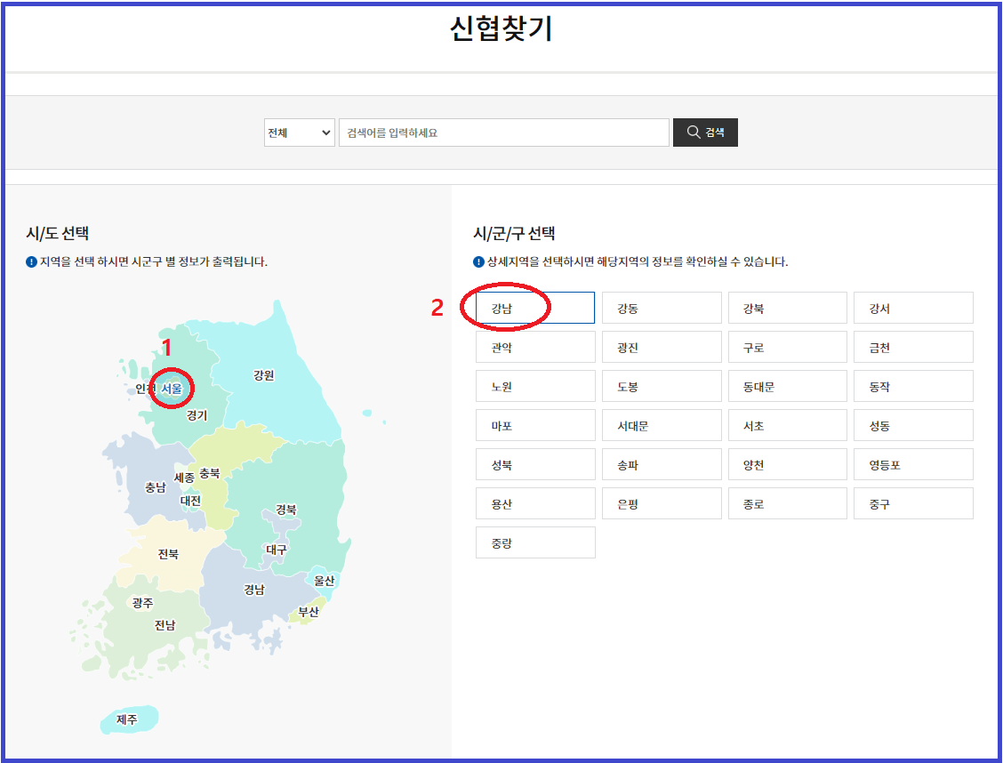Click the 검색 search button
The image size is (1003, 763).
tap(705, 132)
